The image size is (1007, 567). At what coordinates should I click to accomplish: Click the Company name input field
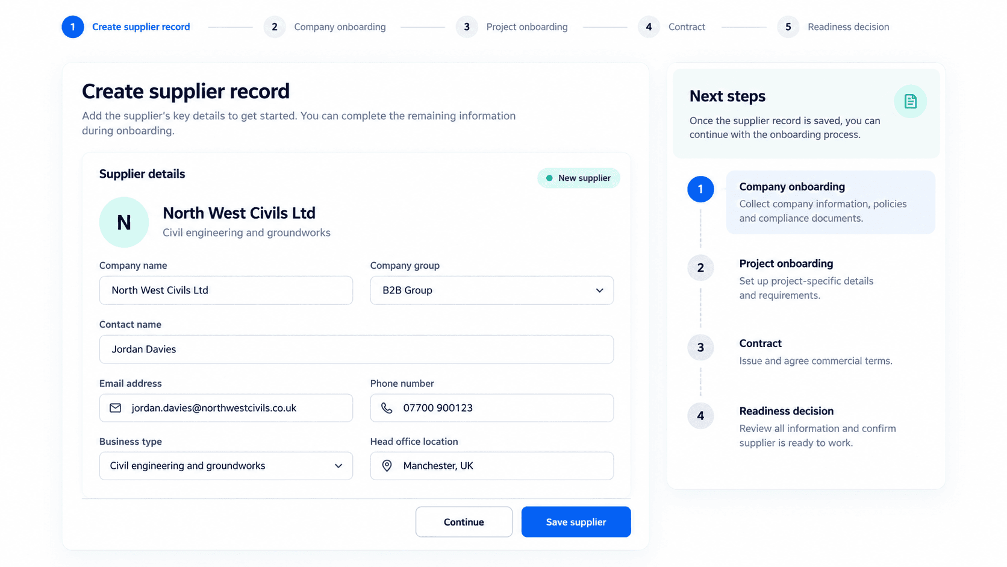226,290
